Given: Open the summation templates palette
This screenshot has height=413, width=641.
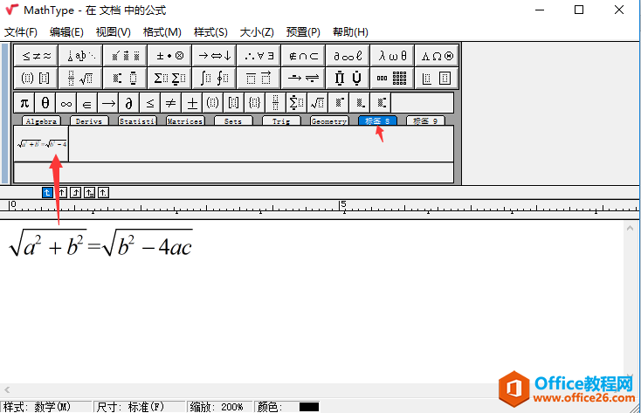Looking at the screenshot, I should 169,78.
